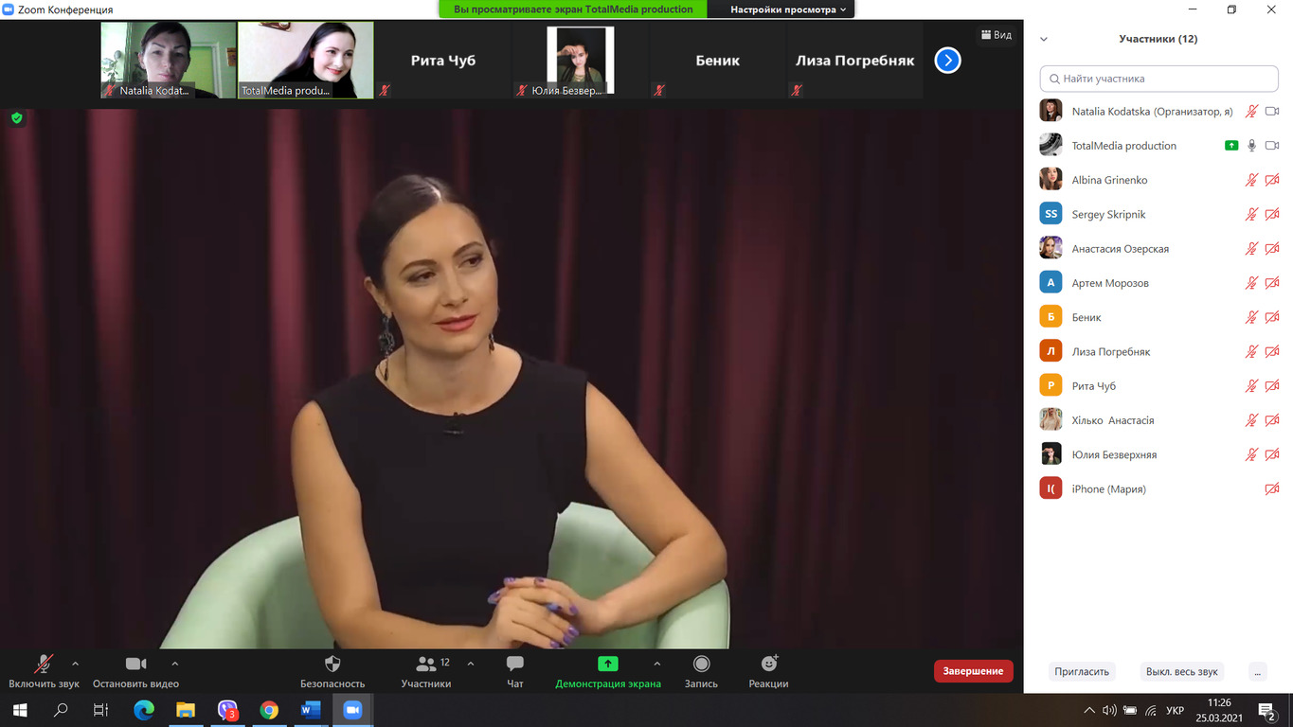Open Google Chrome from taskbar
Screen dimensions: 1293x727
269,710
